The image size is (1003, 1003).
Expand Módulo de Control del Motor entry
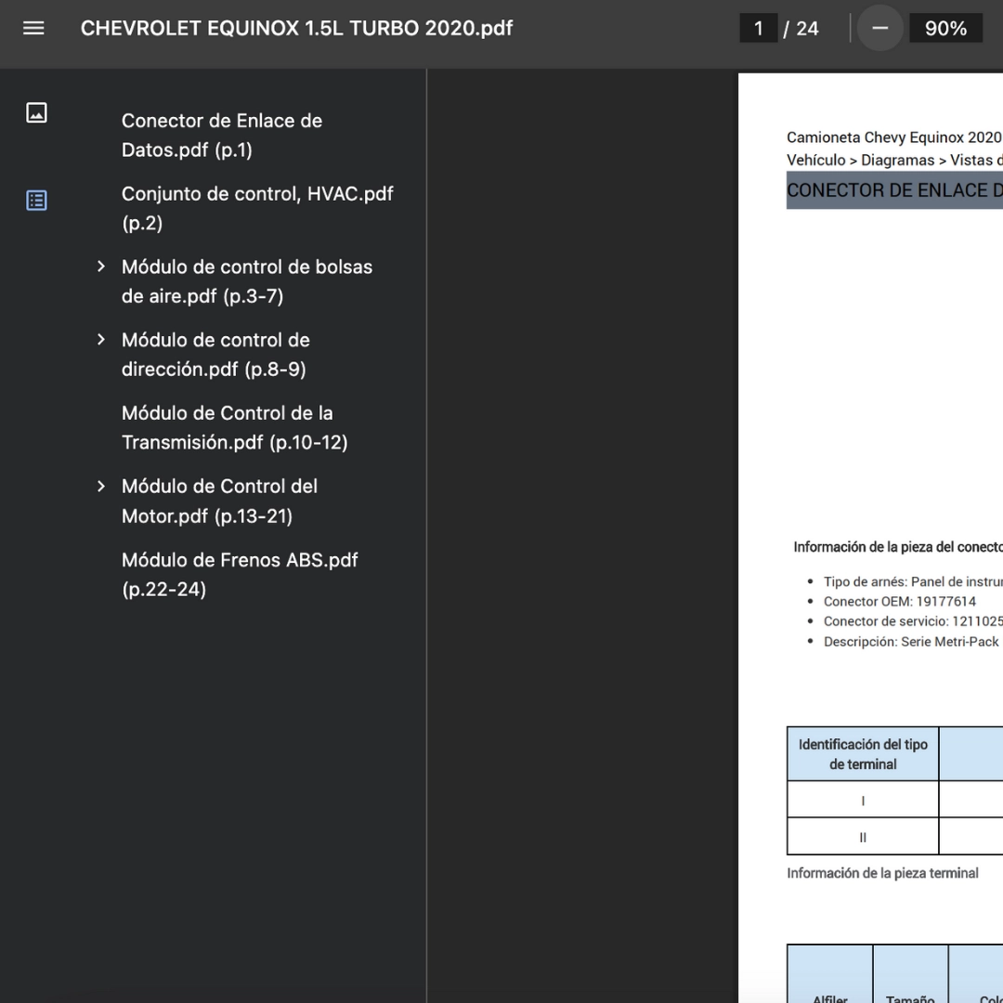101,486
